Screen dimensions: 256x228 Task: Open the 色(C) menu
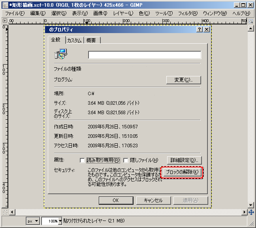click(144, 13)
